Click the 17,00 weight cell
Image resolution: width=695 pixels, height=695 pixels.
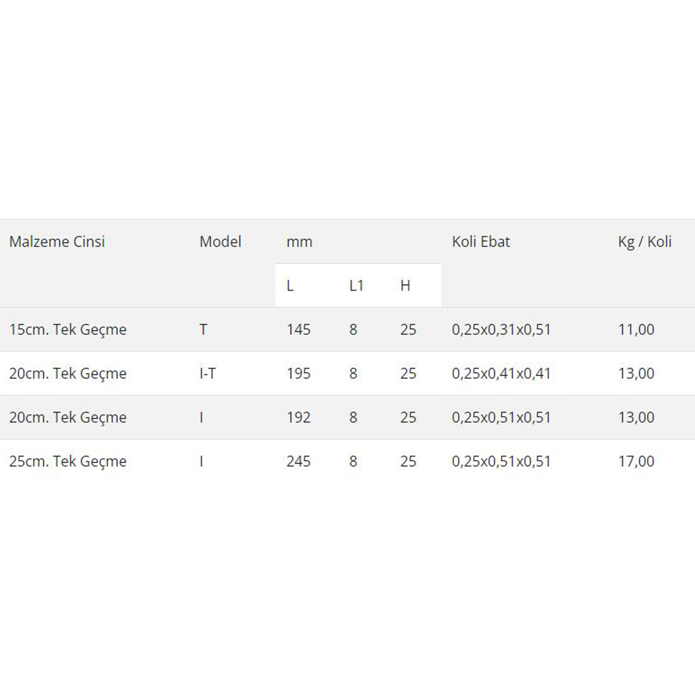pyautogui.click(x=636, y=461)
